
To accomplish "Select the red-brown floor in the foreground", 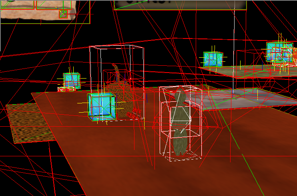I will pyautogui.click(x=120, y=160).
